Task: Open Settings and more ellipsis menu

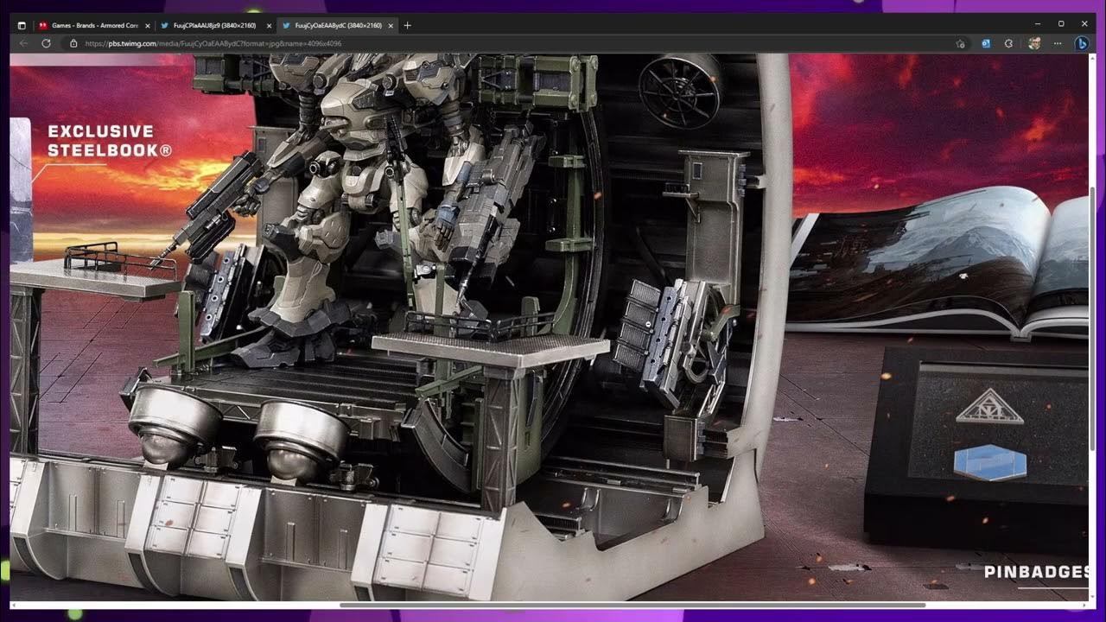Action: pos(1058,43)
